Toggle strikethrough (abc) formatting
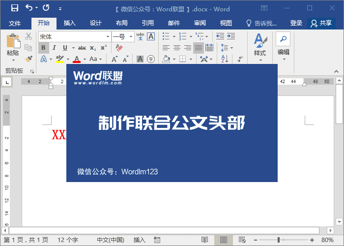Image resolution: width=344 pixels, height=246 pixels. coord(82,48)
